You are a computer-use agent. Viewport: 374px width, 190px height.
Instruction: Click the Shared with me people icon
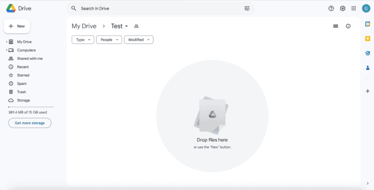[x=11, y=58]
